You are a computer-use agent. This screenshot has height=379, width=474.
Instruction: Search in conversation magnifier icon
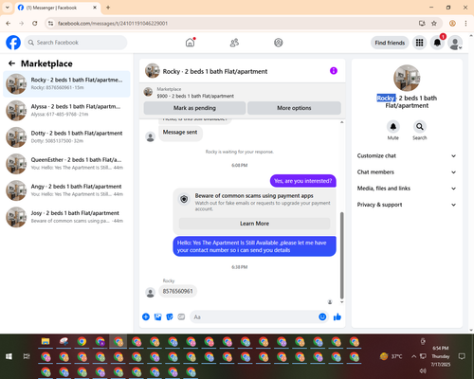420,127
